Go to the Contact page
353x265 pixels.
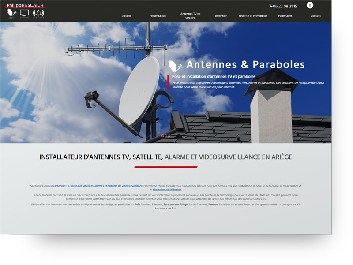click(x=315, y=15)
